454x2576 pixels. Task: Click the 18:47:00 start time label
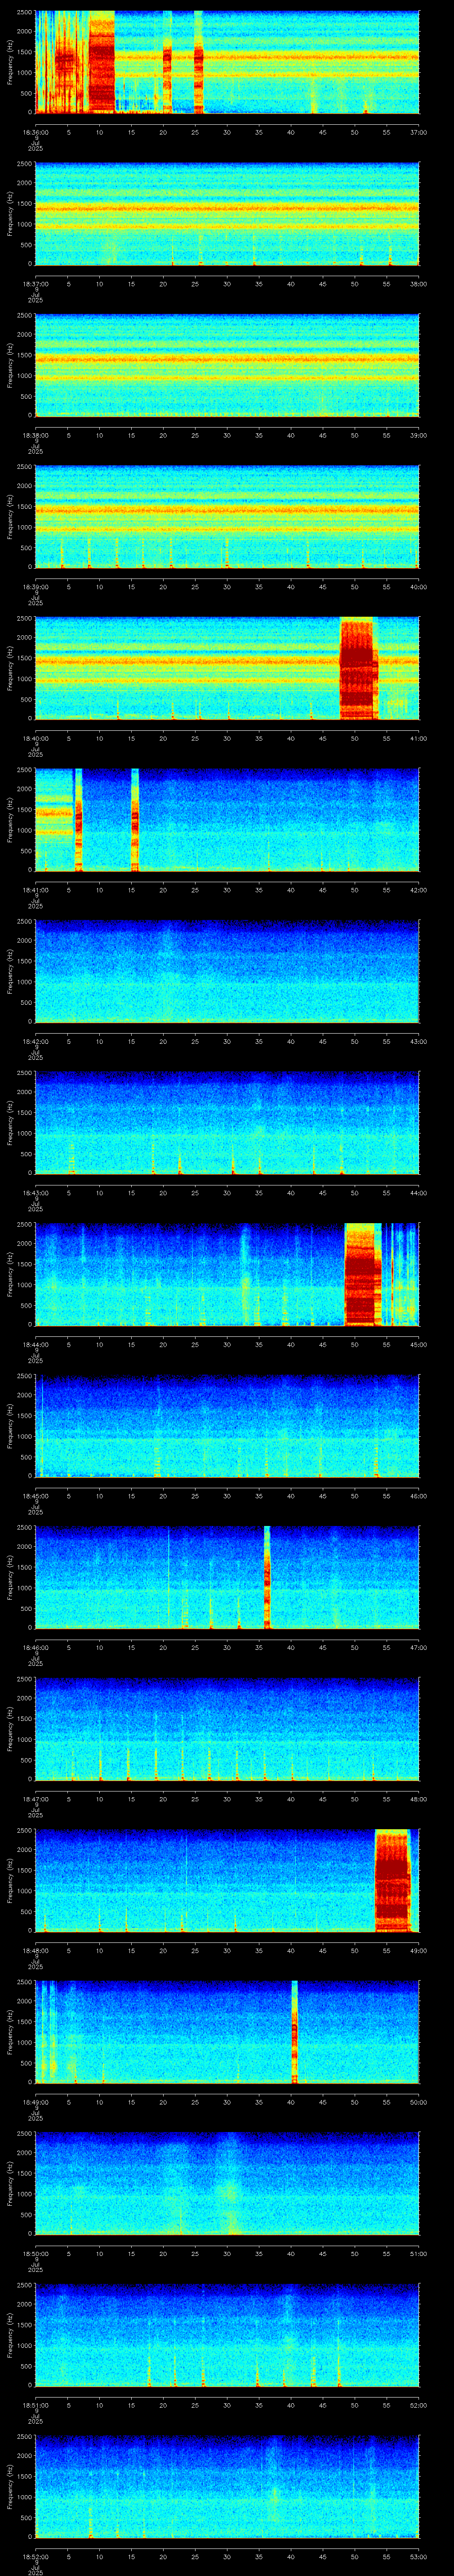[35, 1799]
